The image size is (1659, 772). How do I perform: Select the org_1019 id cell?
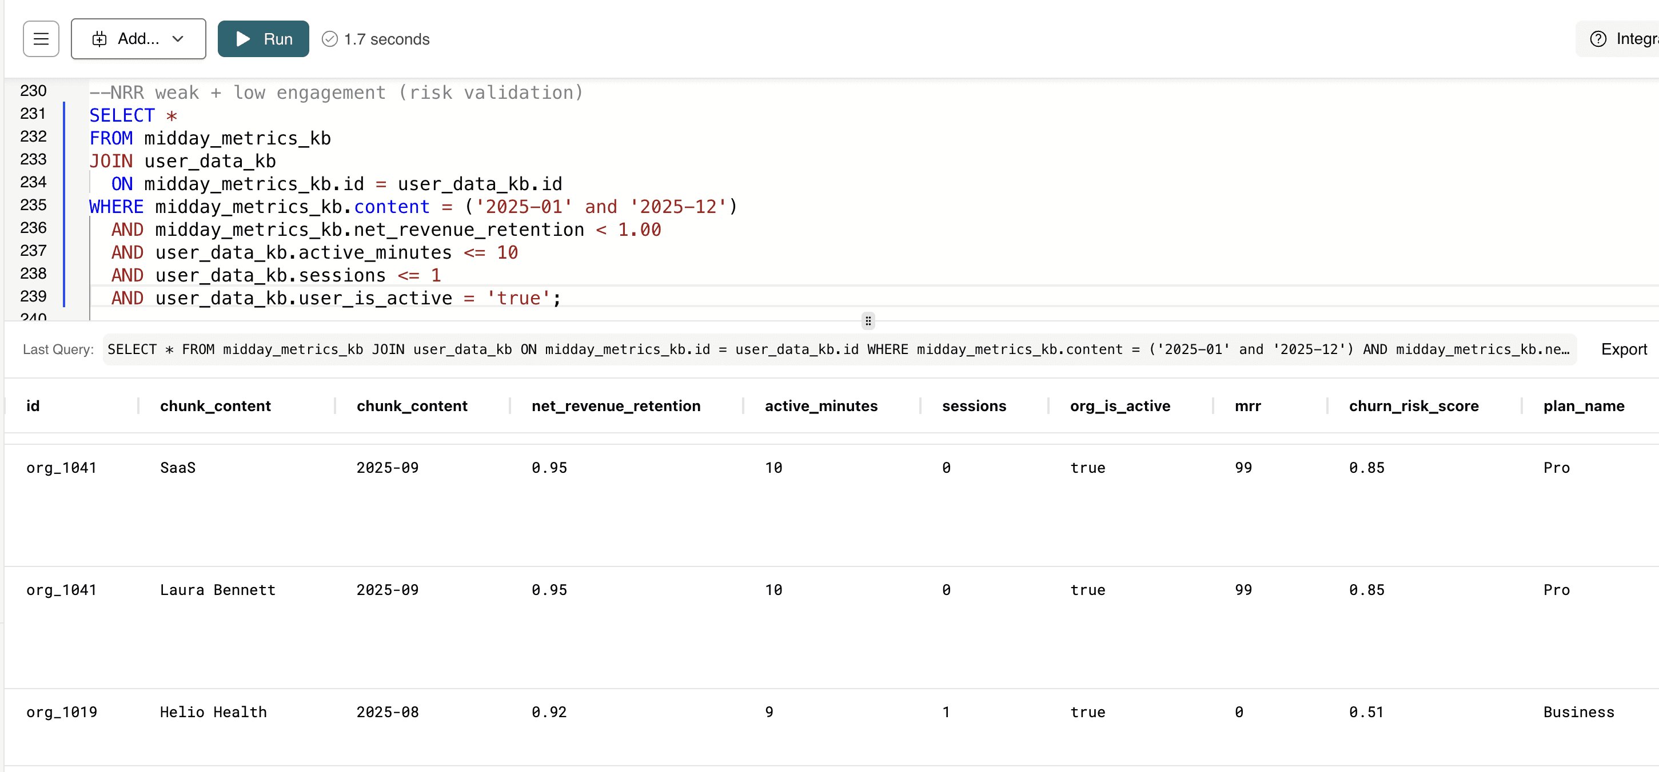pyautogui.click(x=62, y=712)
